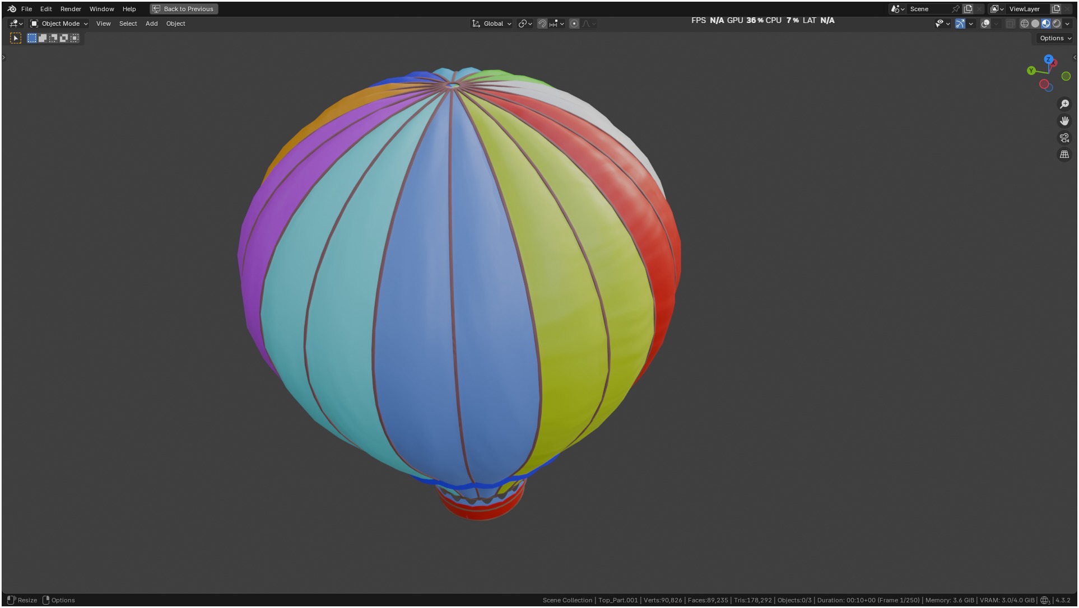Viewport: 1079px width, 608px height.
Task: Open the viewport Select menu
Action: pos(128,24)
